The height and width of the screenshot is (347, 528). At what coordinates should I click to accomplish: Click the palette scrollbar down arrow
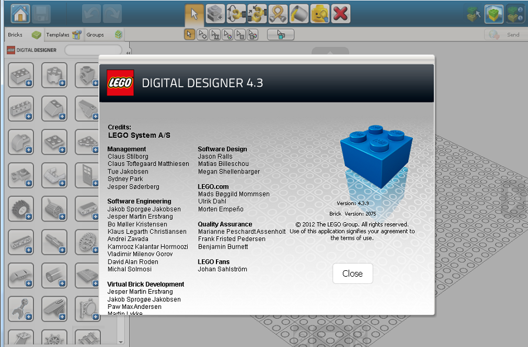[120, 342]
